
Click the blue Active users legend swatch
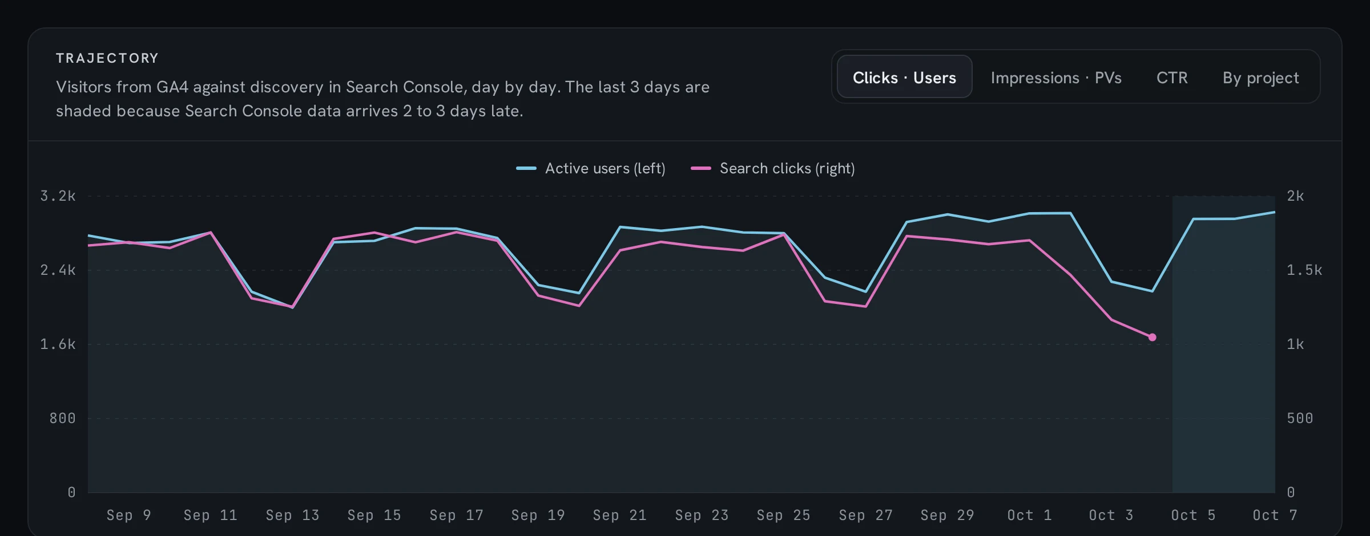526,168
